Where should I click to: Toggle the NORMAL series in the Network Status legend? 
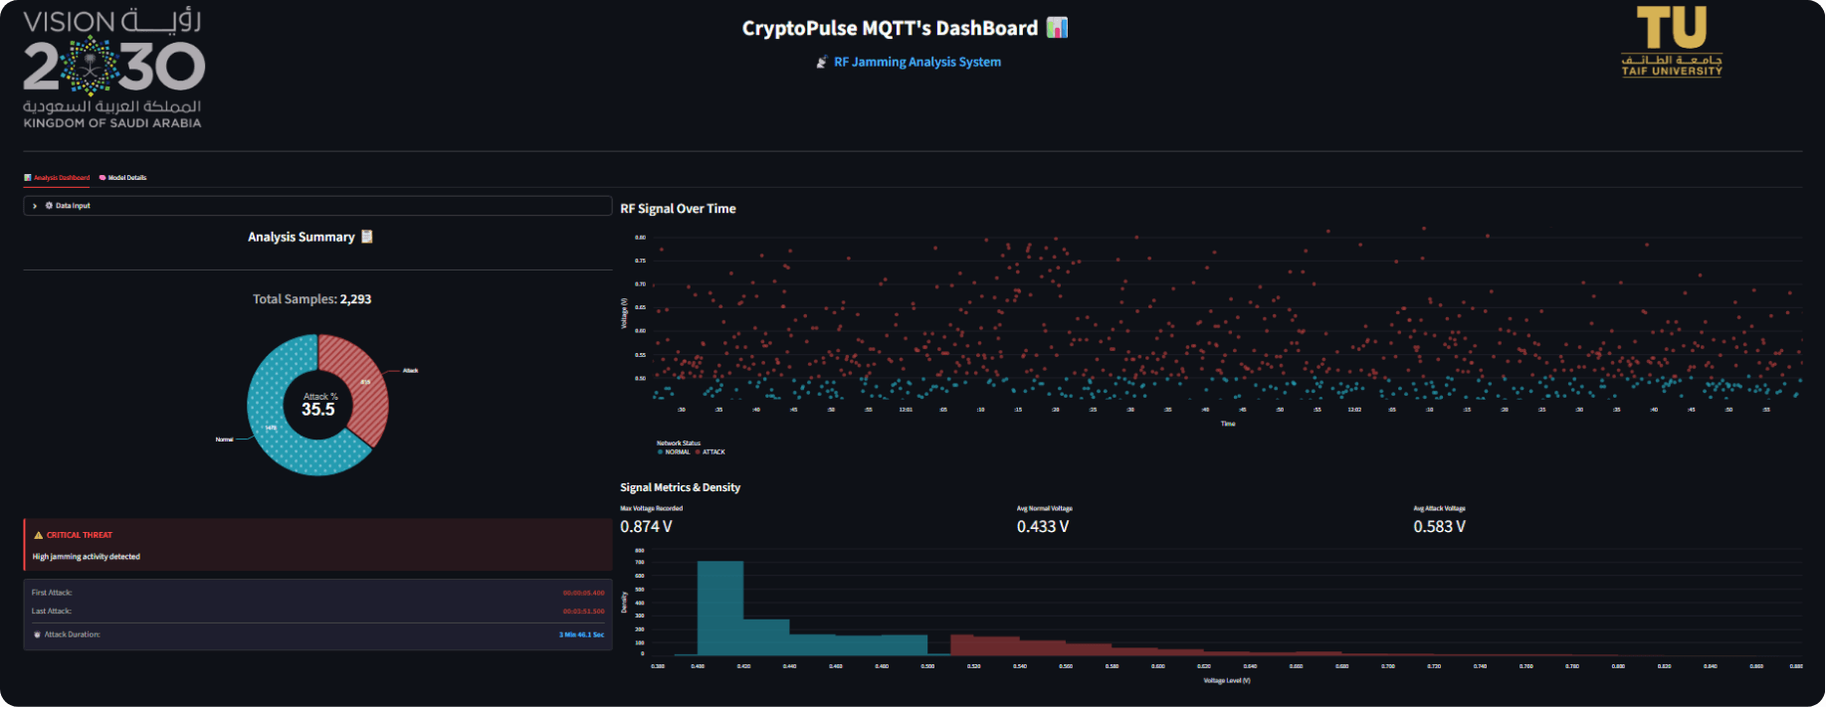point(674,452)
